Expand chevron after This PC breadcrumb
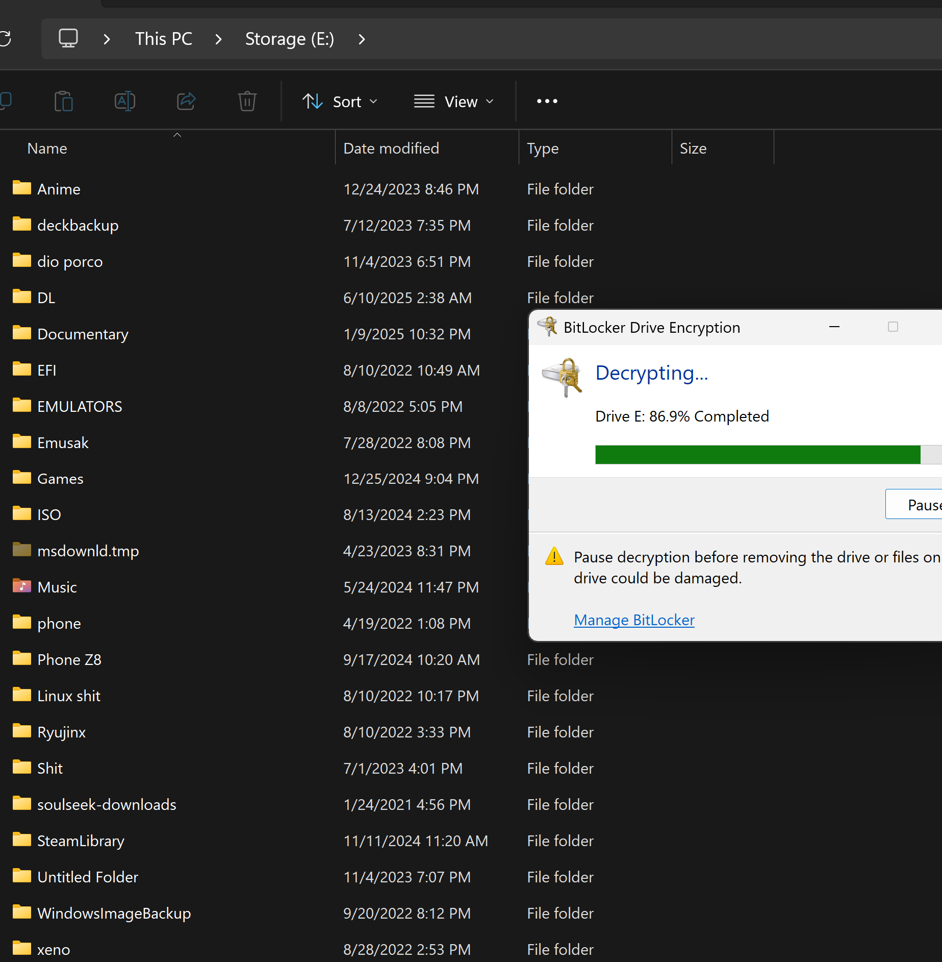The image size is (942, 962). pyautogui.click(x=218, y=39)
